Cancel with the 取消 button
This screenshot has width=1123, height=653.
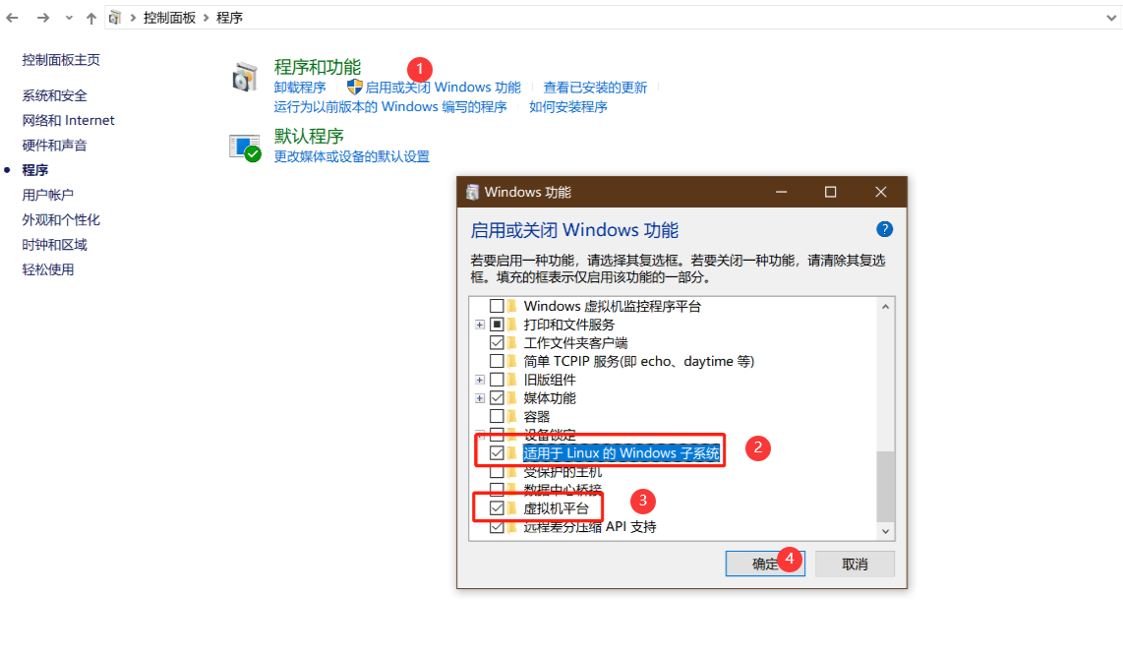pyautogui.click(x=855, y=564)
